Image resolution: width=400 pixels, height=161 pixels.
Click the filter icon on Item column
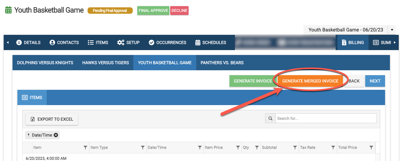tap(85, 148)
